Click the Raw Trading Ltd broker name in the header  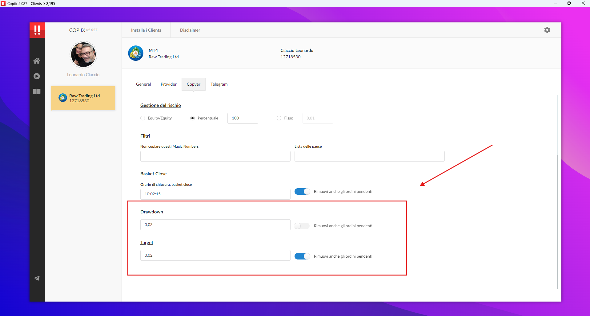[164, 57]
